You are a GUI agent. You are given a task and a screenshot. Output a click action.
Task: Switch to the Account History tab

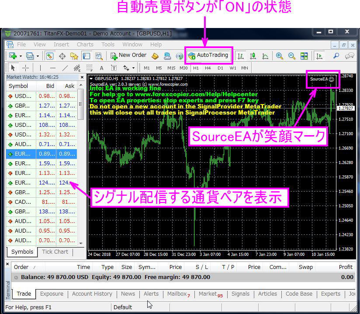click(x=92, y=294)
